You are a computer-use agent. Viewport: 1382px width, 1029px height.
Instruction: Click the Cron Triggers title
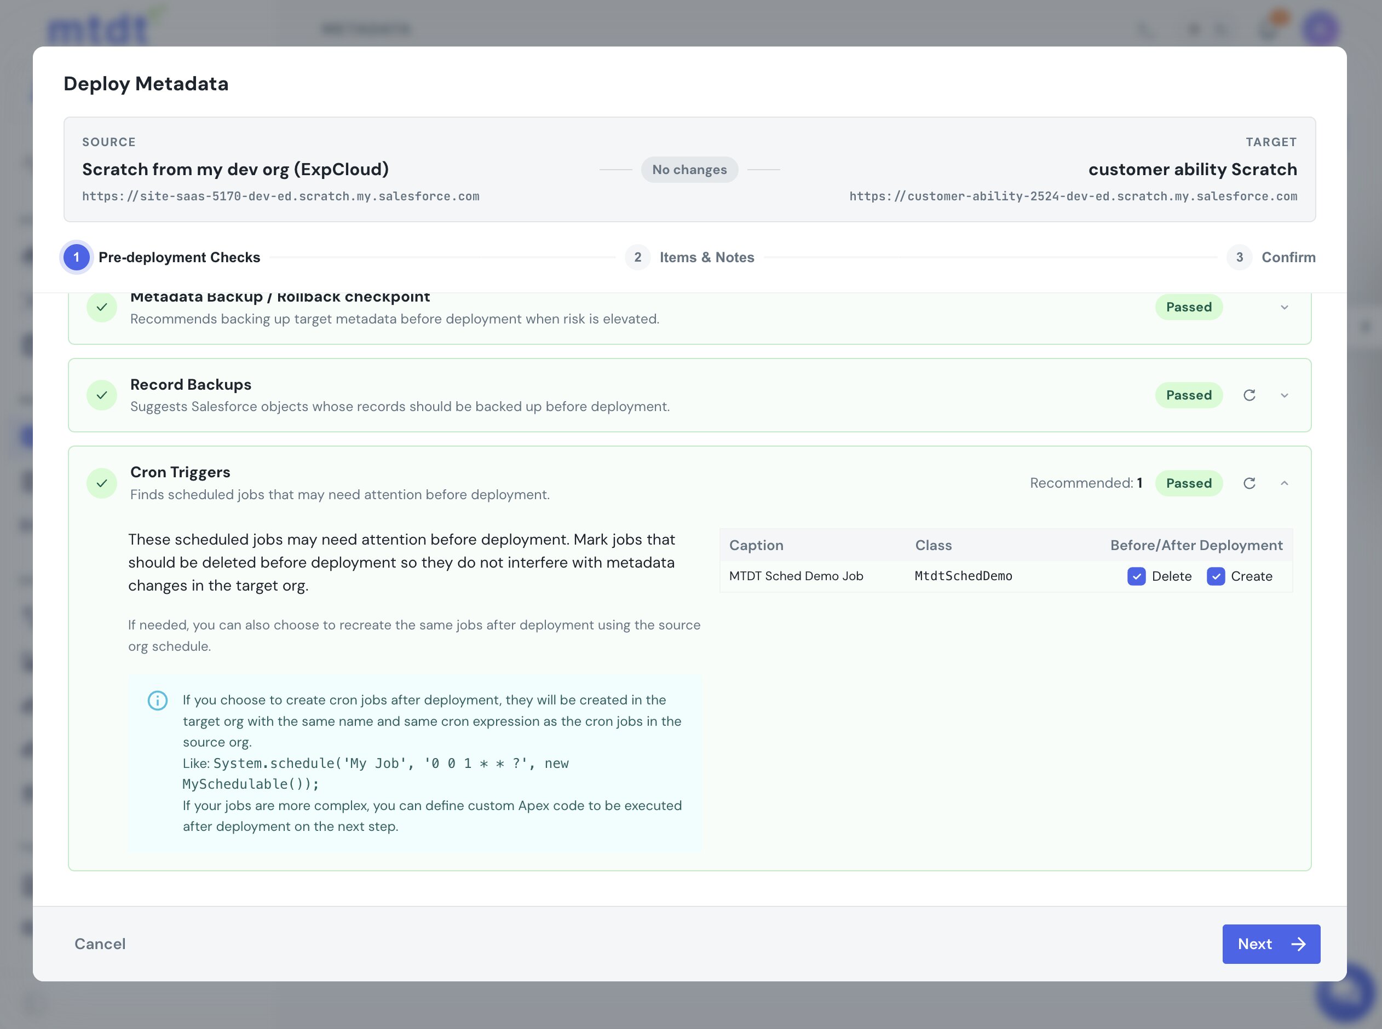coord(180,472)
